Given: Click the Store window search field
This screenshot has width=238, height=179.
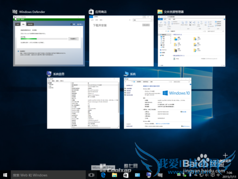Looking at the screenshot, I should pos(143,20).
